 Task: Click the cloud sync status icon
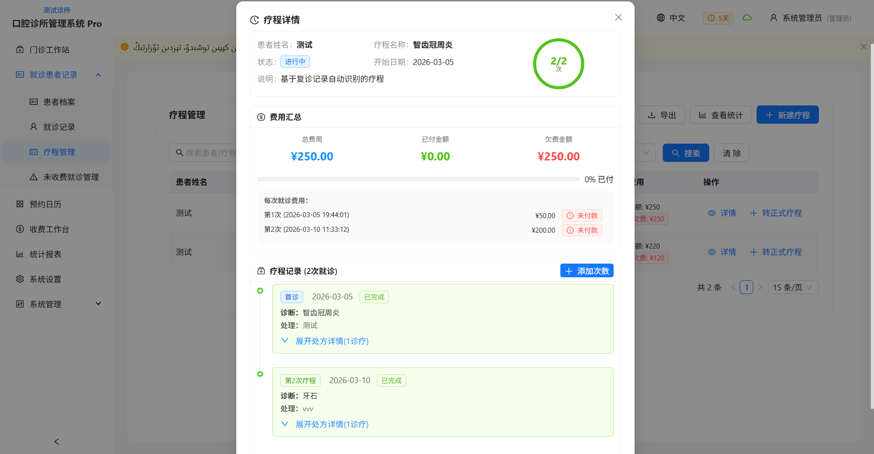[747, 18]
